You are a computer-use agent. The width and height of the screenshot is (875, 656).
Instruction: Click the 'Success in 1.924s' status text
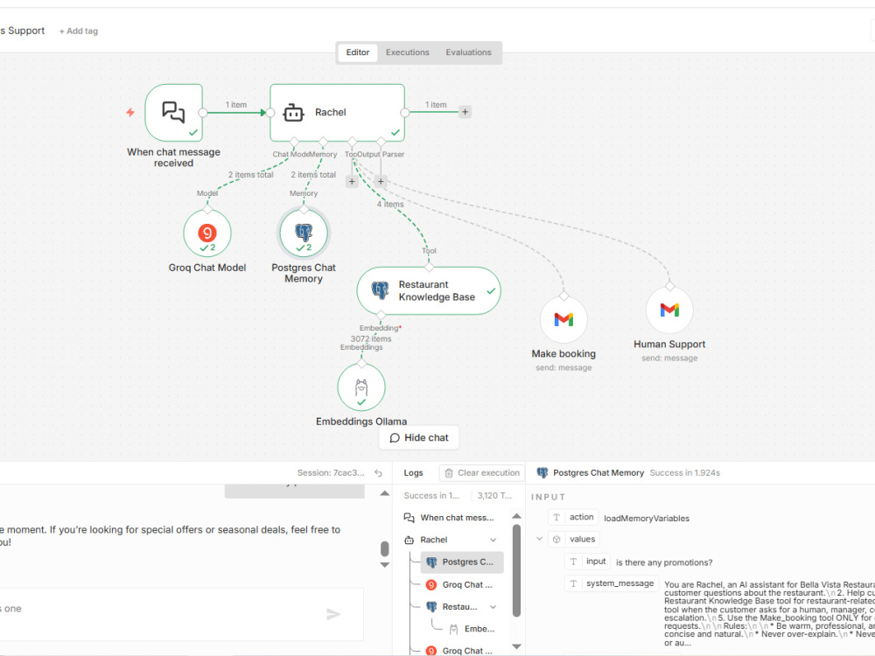coord(685,473)
